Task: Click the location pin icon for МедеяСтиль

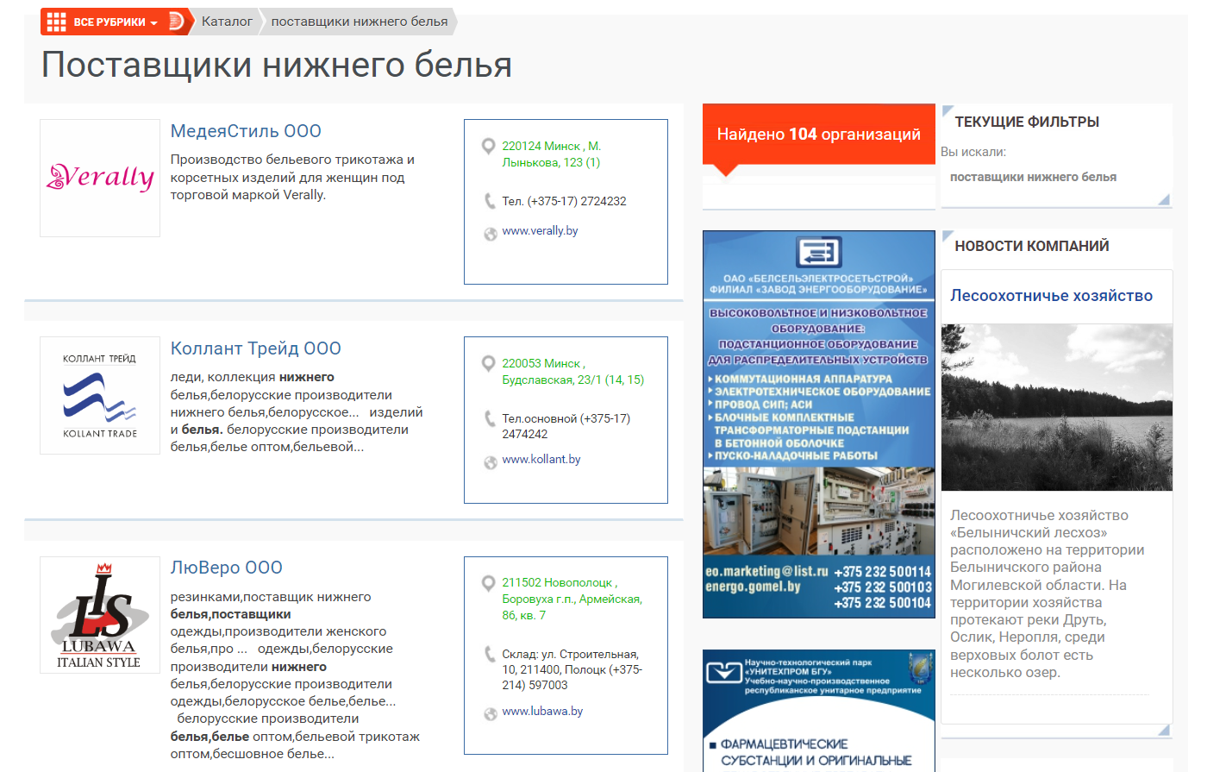Action: pyautogui.click(x=489, y=147)
